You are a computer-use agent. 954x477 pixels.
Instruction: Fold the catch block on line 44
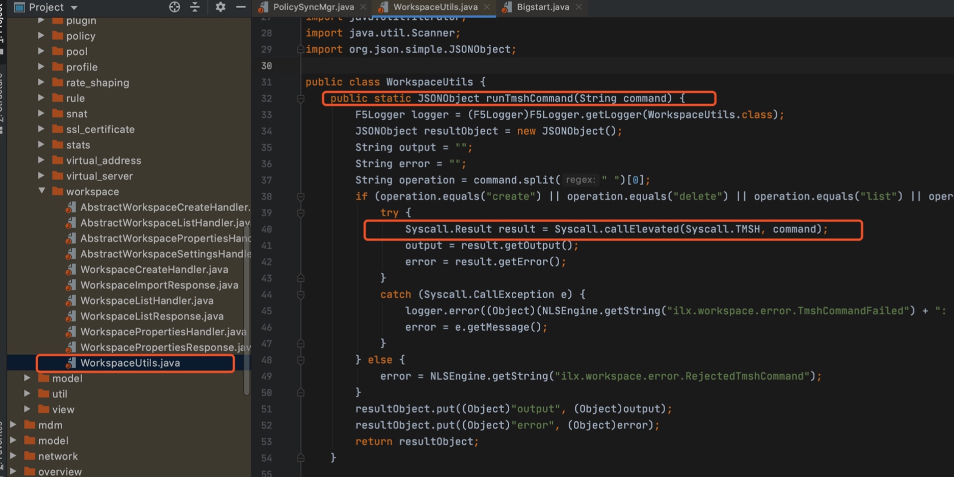(300, 295)
